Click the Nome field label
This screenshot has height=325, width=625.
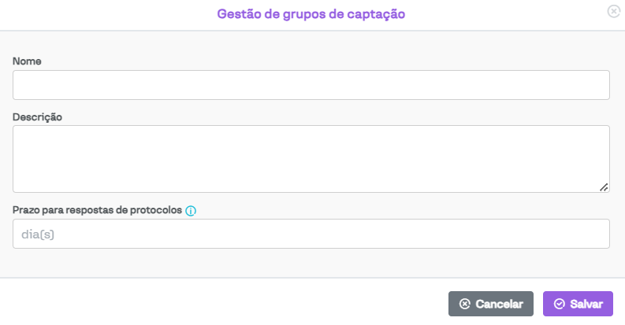(x=27, y=61)
